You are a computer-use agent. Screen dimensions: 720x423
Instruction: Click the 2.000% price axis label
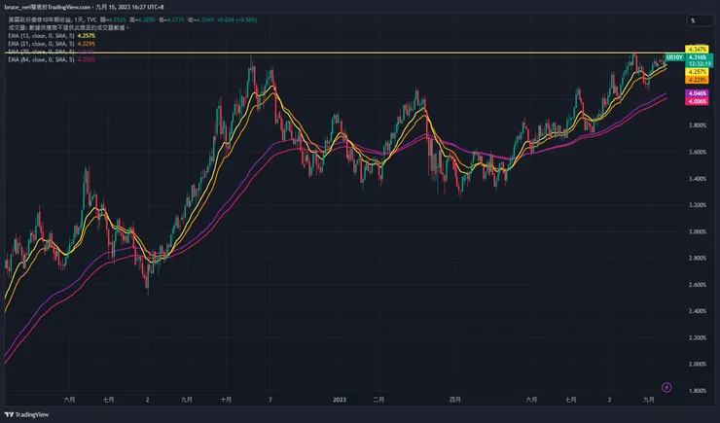pyautogui.click(x=697, y=365)
